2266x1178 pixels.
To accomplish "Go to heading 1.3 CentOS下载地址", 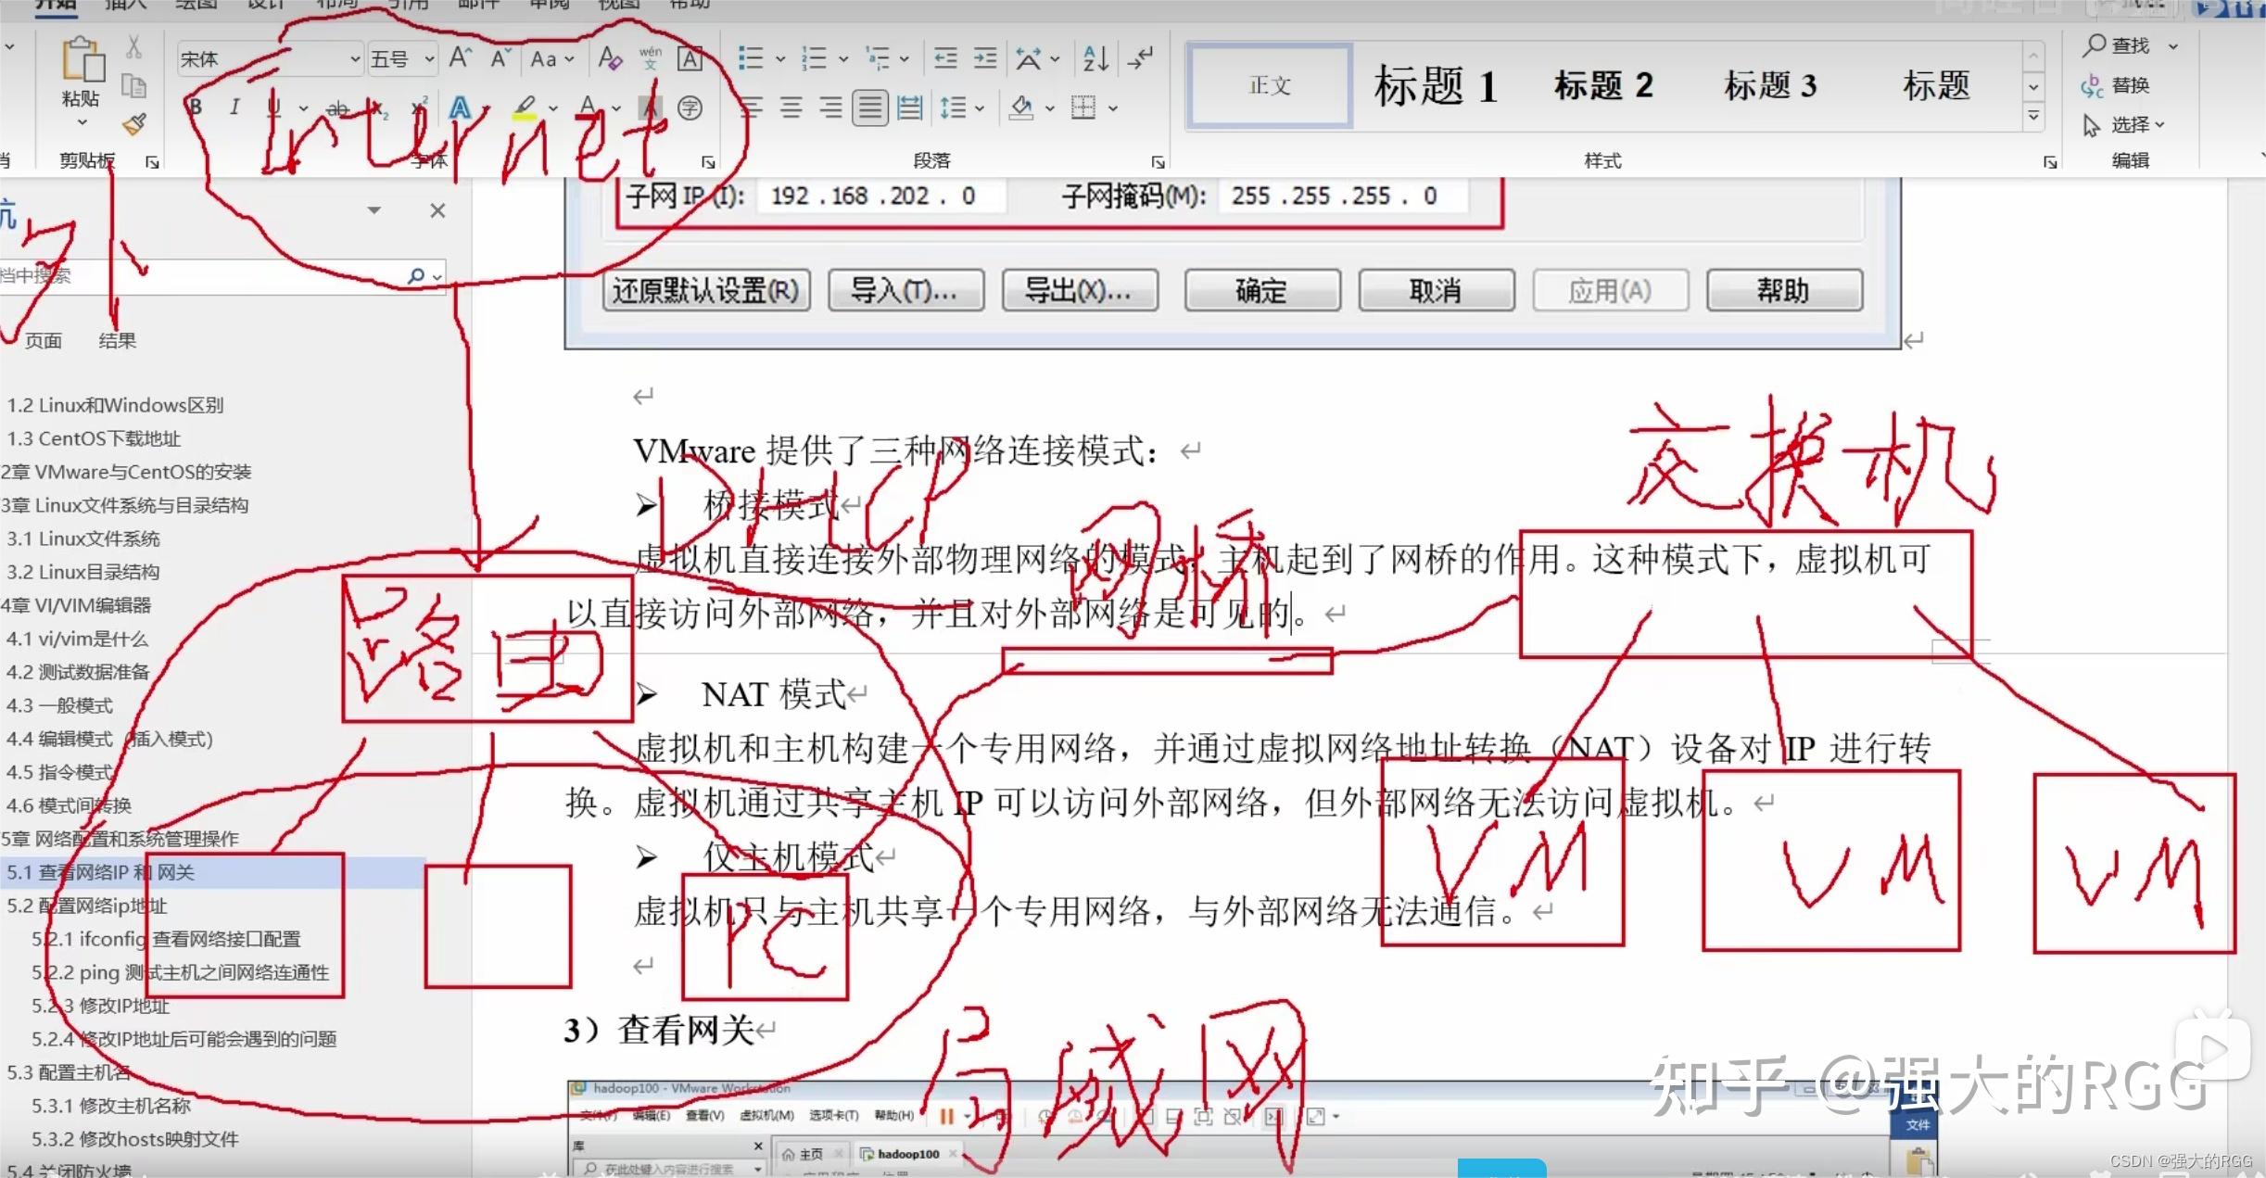I will pyautogui.click(x=94, y=438).
